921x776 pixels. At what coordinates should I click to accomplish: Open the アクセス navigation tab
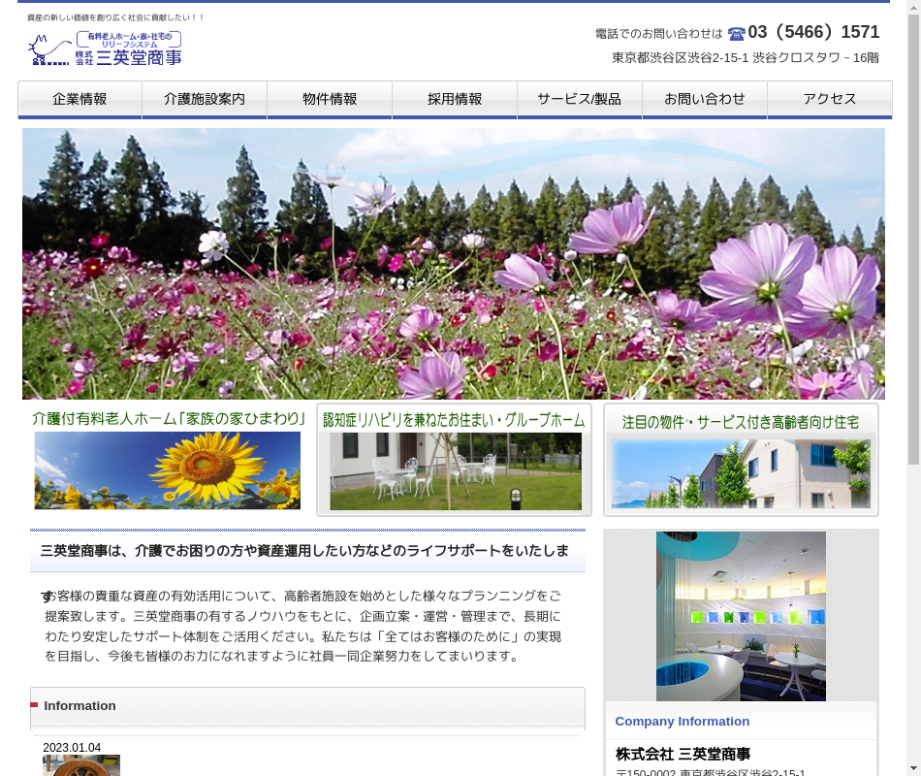tap(830, 99)
